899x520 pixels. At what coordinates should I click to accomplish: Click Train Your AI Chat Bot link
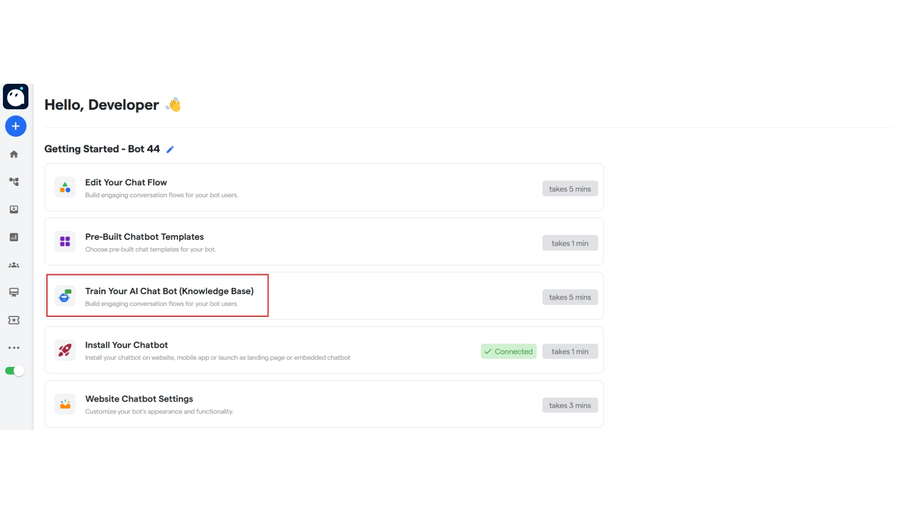tap(170, 291)
